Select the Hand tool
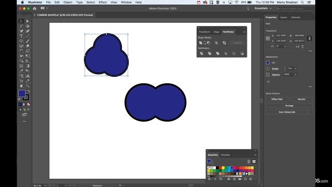 click(21, 86)
